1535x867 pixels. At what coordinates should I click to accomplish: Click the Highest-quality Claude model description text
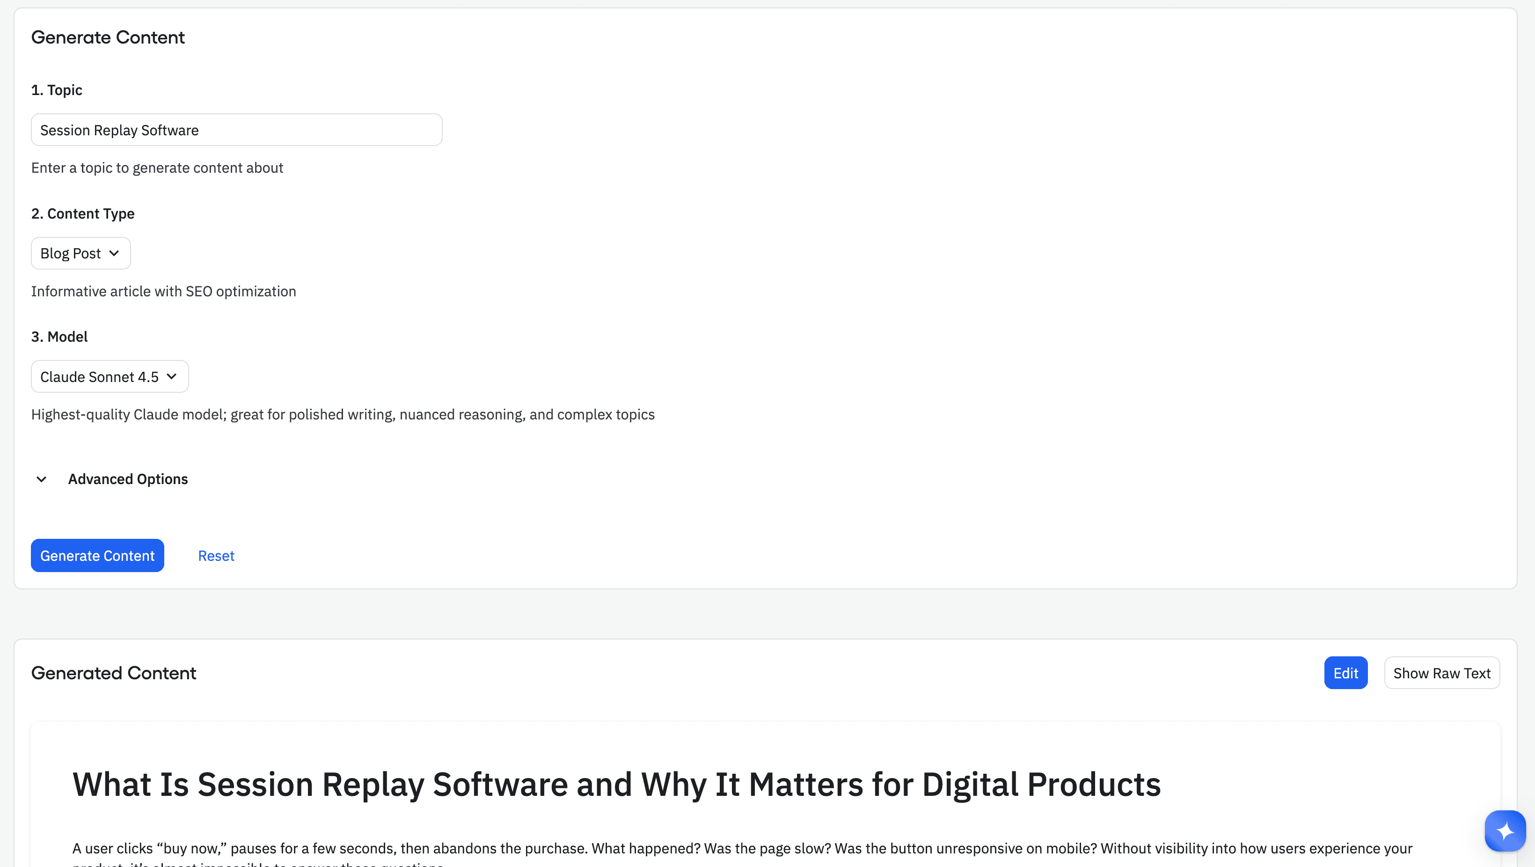343,414
